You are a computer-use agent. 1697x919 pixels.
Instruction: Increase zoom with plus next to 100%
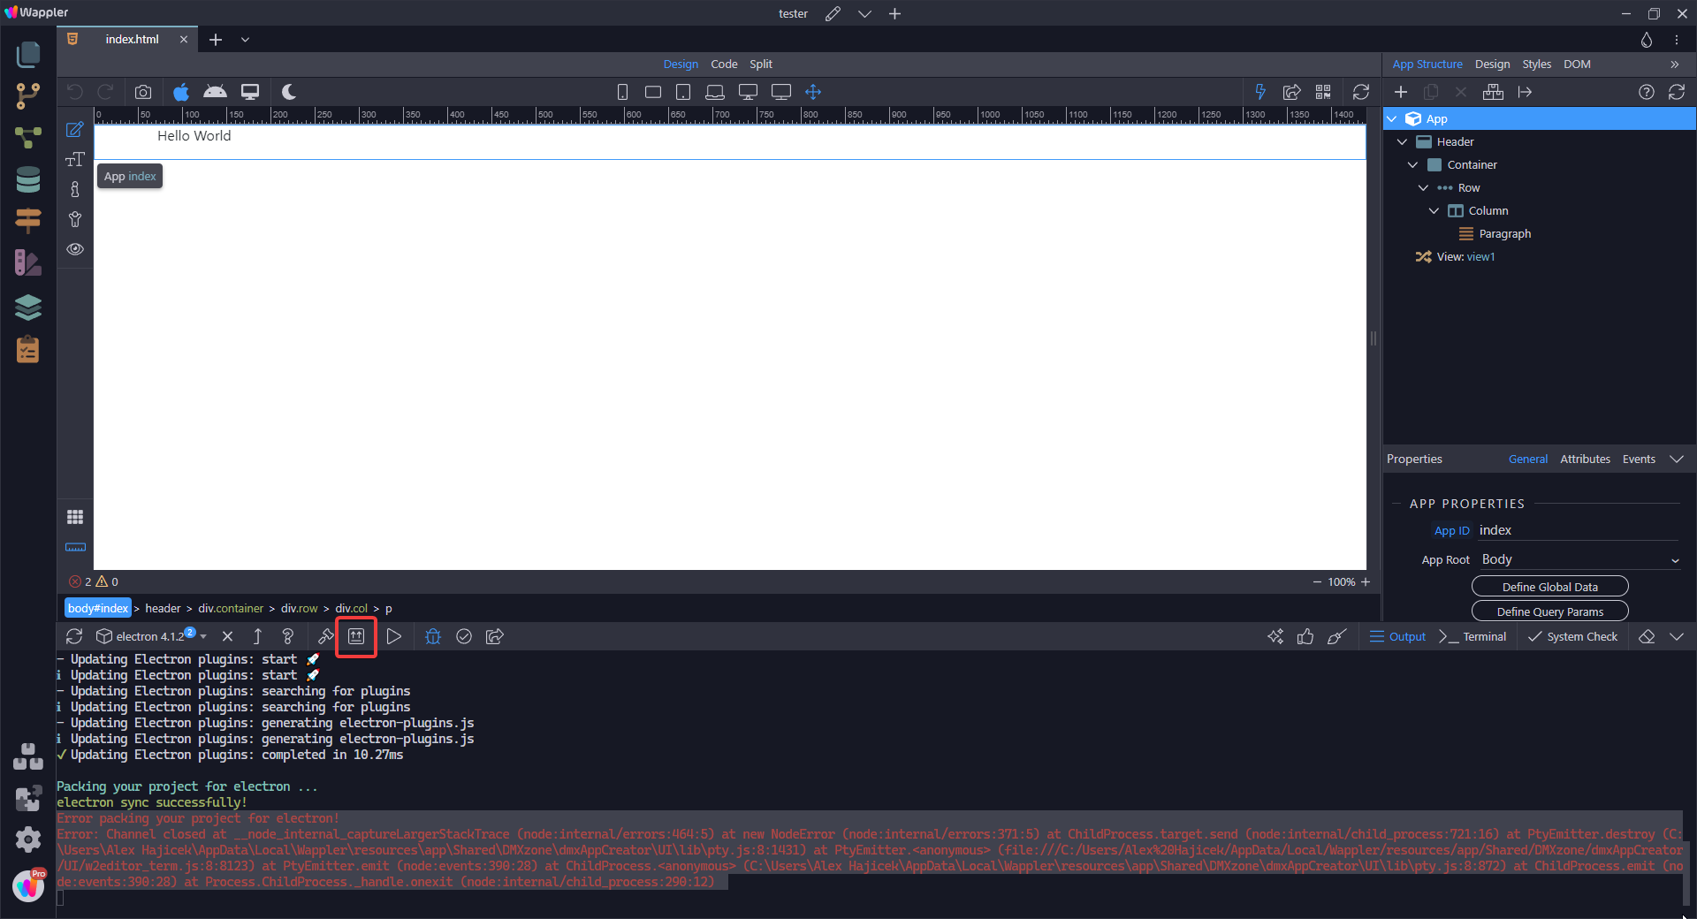(x=1366, y=582)
